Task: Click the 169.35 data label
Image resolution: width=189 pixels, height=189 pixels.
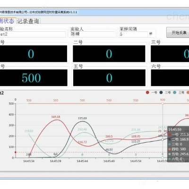Action: [x=136, y=137]
